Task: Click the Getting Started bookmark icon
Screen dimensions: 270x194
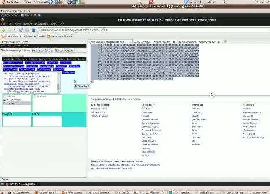Action: click(x=25, y=36)
